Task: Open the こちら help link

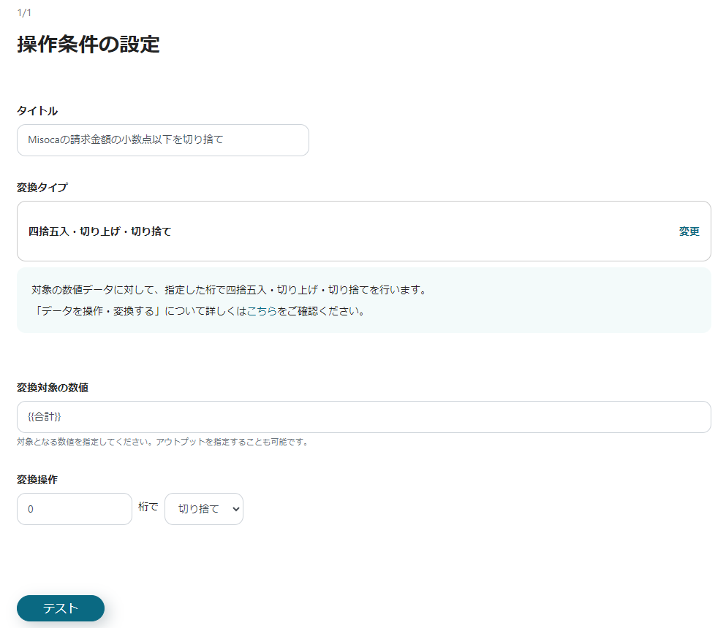Action: click(262, 311)
